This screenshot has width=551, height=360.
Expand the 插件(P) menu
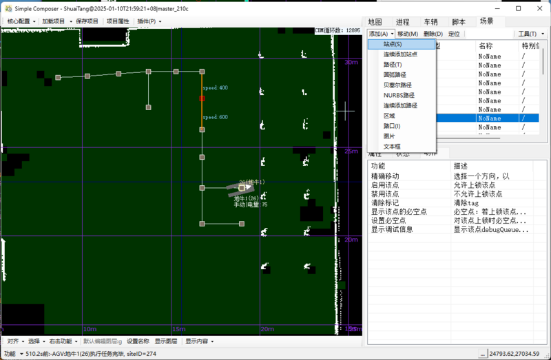point(149,21)
